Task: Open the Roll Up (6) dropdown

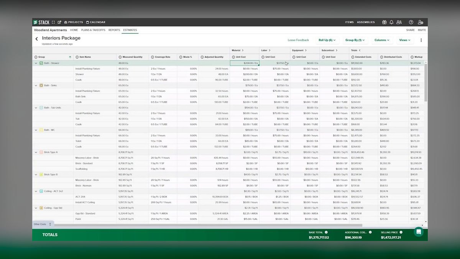Action: [x=327, y=40]
